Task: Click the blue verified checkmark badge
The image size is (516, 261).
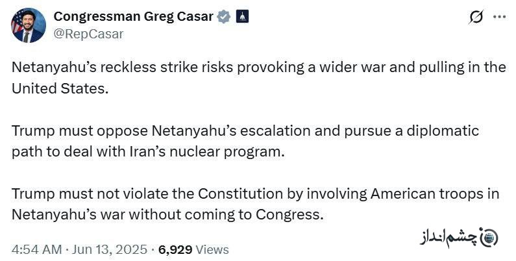Action: click(x=224, y=16)
